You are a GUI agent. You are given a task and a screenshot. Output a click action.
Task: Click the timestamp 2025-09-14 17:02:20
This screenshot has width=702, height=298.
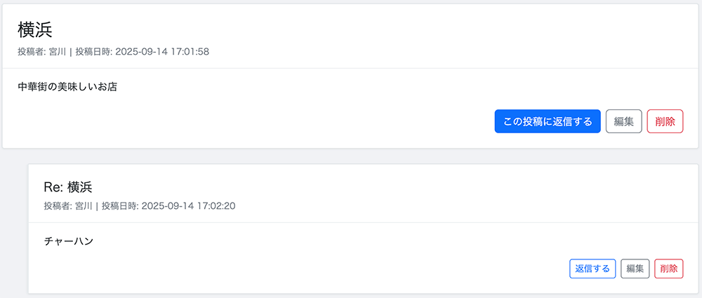pyautogui.click(x=188, y=206)
